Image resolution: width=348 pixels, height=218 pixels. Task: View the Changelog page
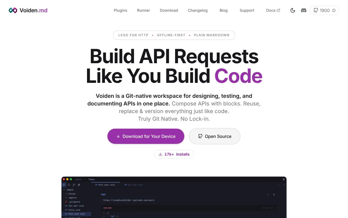[x=198, y=10]
